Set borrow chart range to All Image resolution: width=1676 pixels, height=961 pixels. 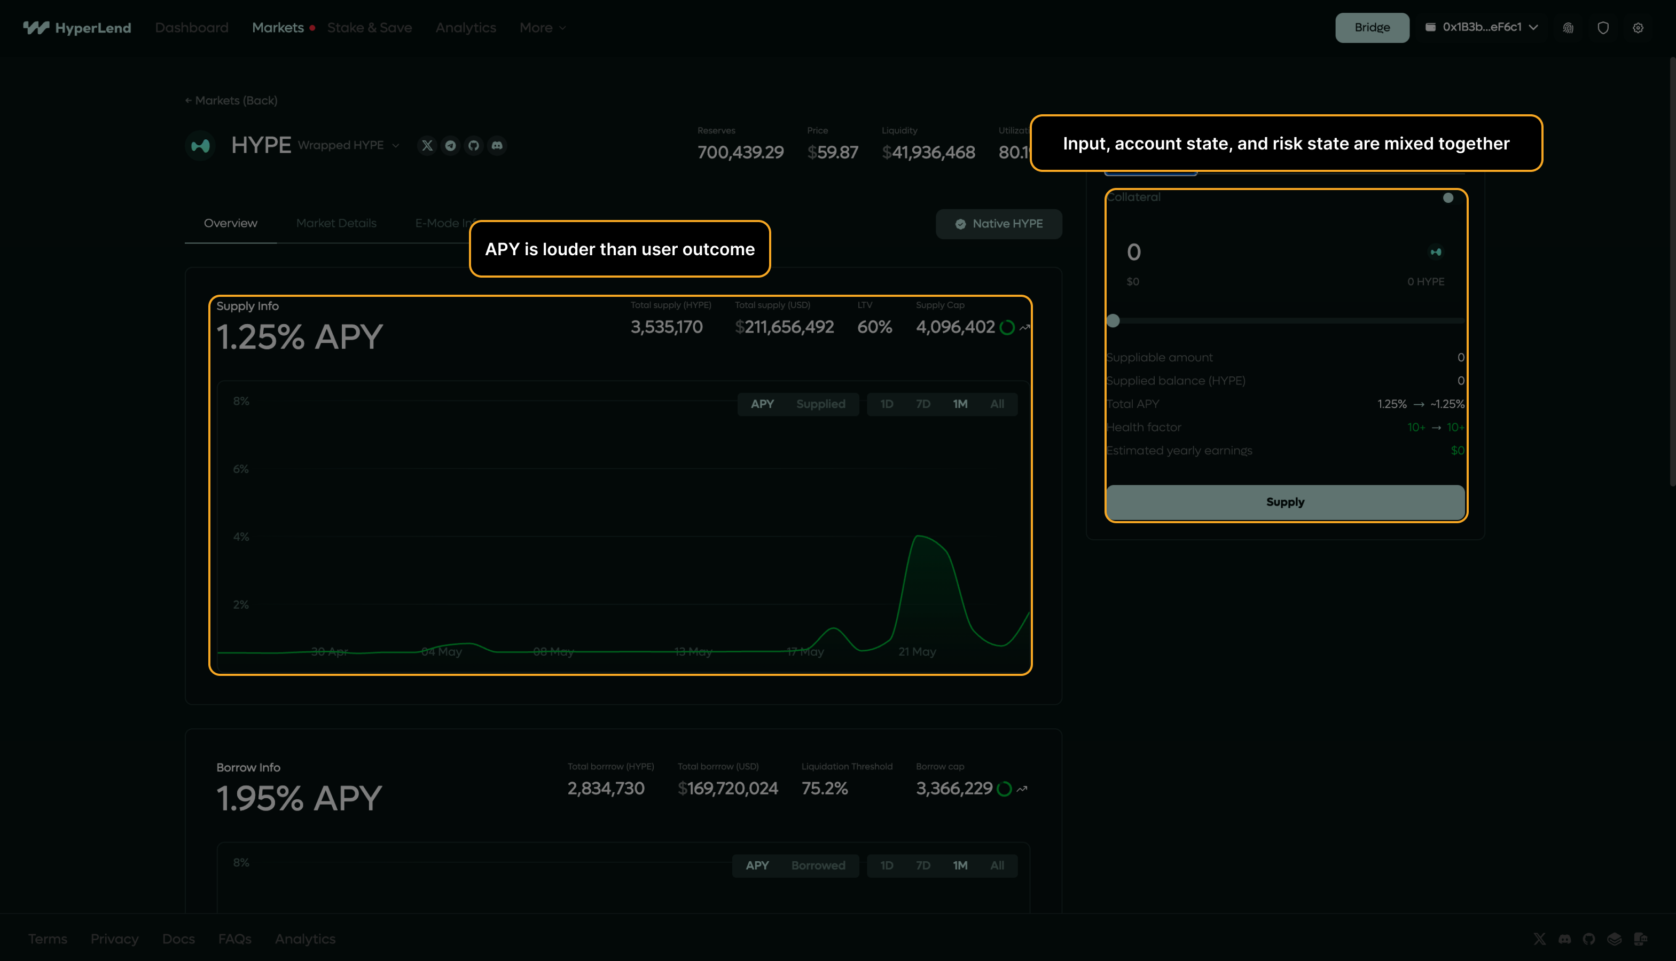[997, 865]
